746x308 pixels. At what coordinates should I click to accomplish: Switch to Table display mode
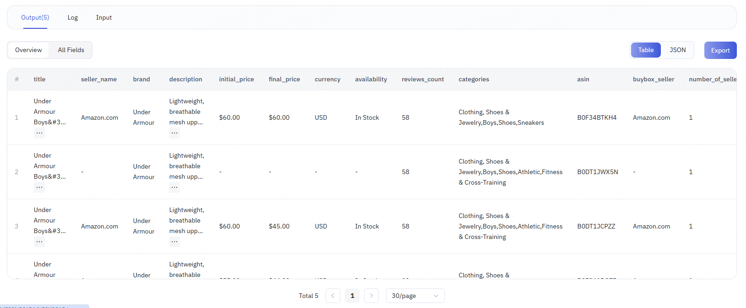(x=646, y=50)
